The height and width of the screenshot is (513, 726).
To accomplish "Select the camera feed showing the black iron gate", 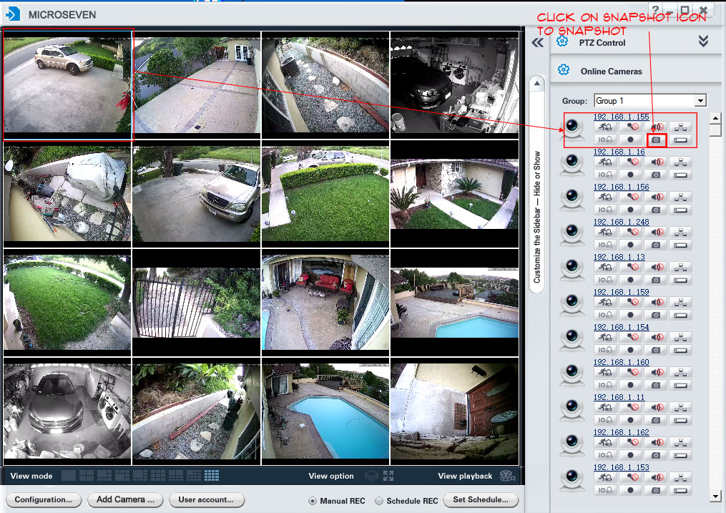I will (x=196, y=303).
